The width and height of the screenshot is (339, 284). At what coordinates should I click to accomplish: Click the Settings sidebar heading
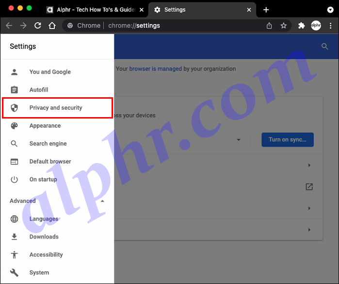point(23,46)
